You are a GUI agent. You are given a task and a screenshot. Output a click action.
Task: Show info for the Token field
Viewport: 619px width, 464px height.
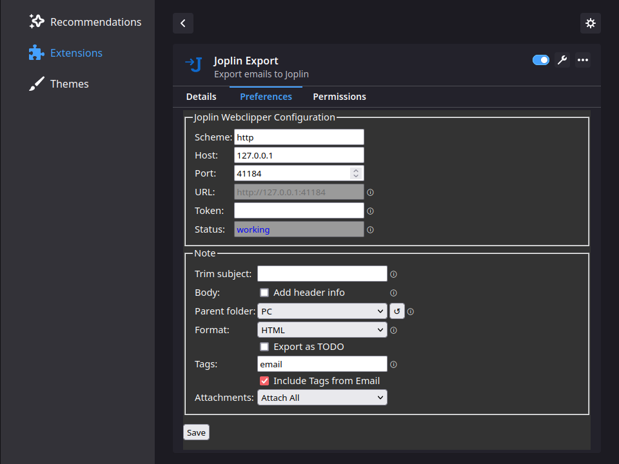[370, 211]
